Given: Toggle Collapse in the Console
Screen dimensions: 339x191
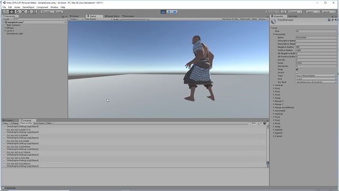Looking at the screenshot, I should coord(14,123).
